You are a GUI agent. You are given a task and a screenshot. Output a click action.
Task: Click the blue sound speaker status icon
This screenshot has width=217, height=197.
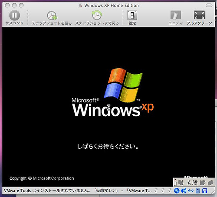tap(184, 190)
